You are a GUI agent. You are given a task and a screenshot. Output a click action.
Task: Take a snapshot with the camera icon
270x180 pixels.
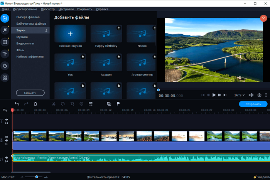[x=259, y=95]
